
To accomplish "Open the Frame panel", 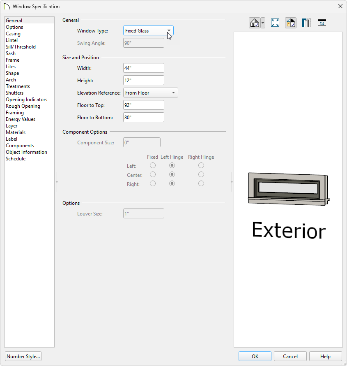I will point(30,60).
